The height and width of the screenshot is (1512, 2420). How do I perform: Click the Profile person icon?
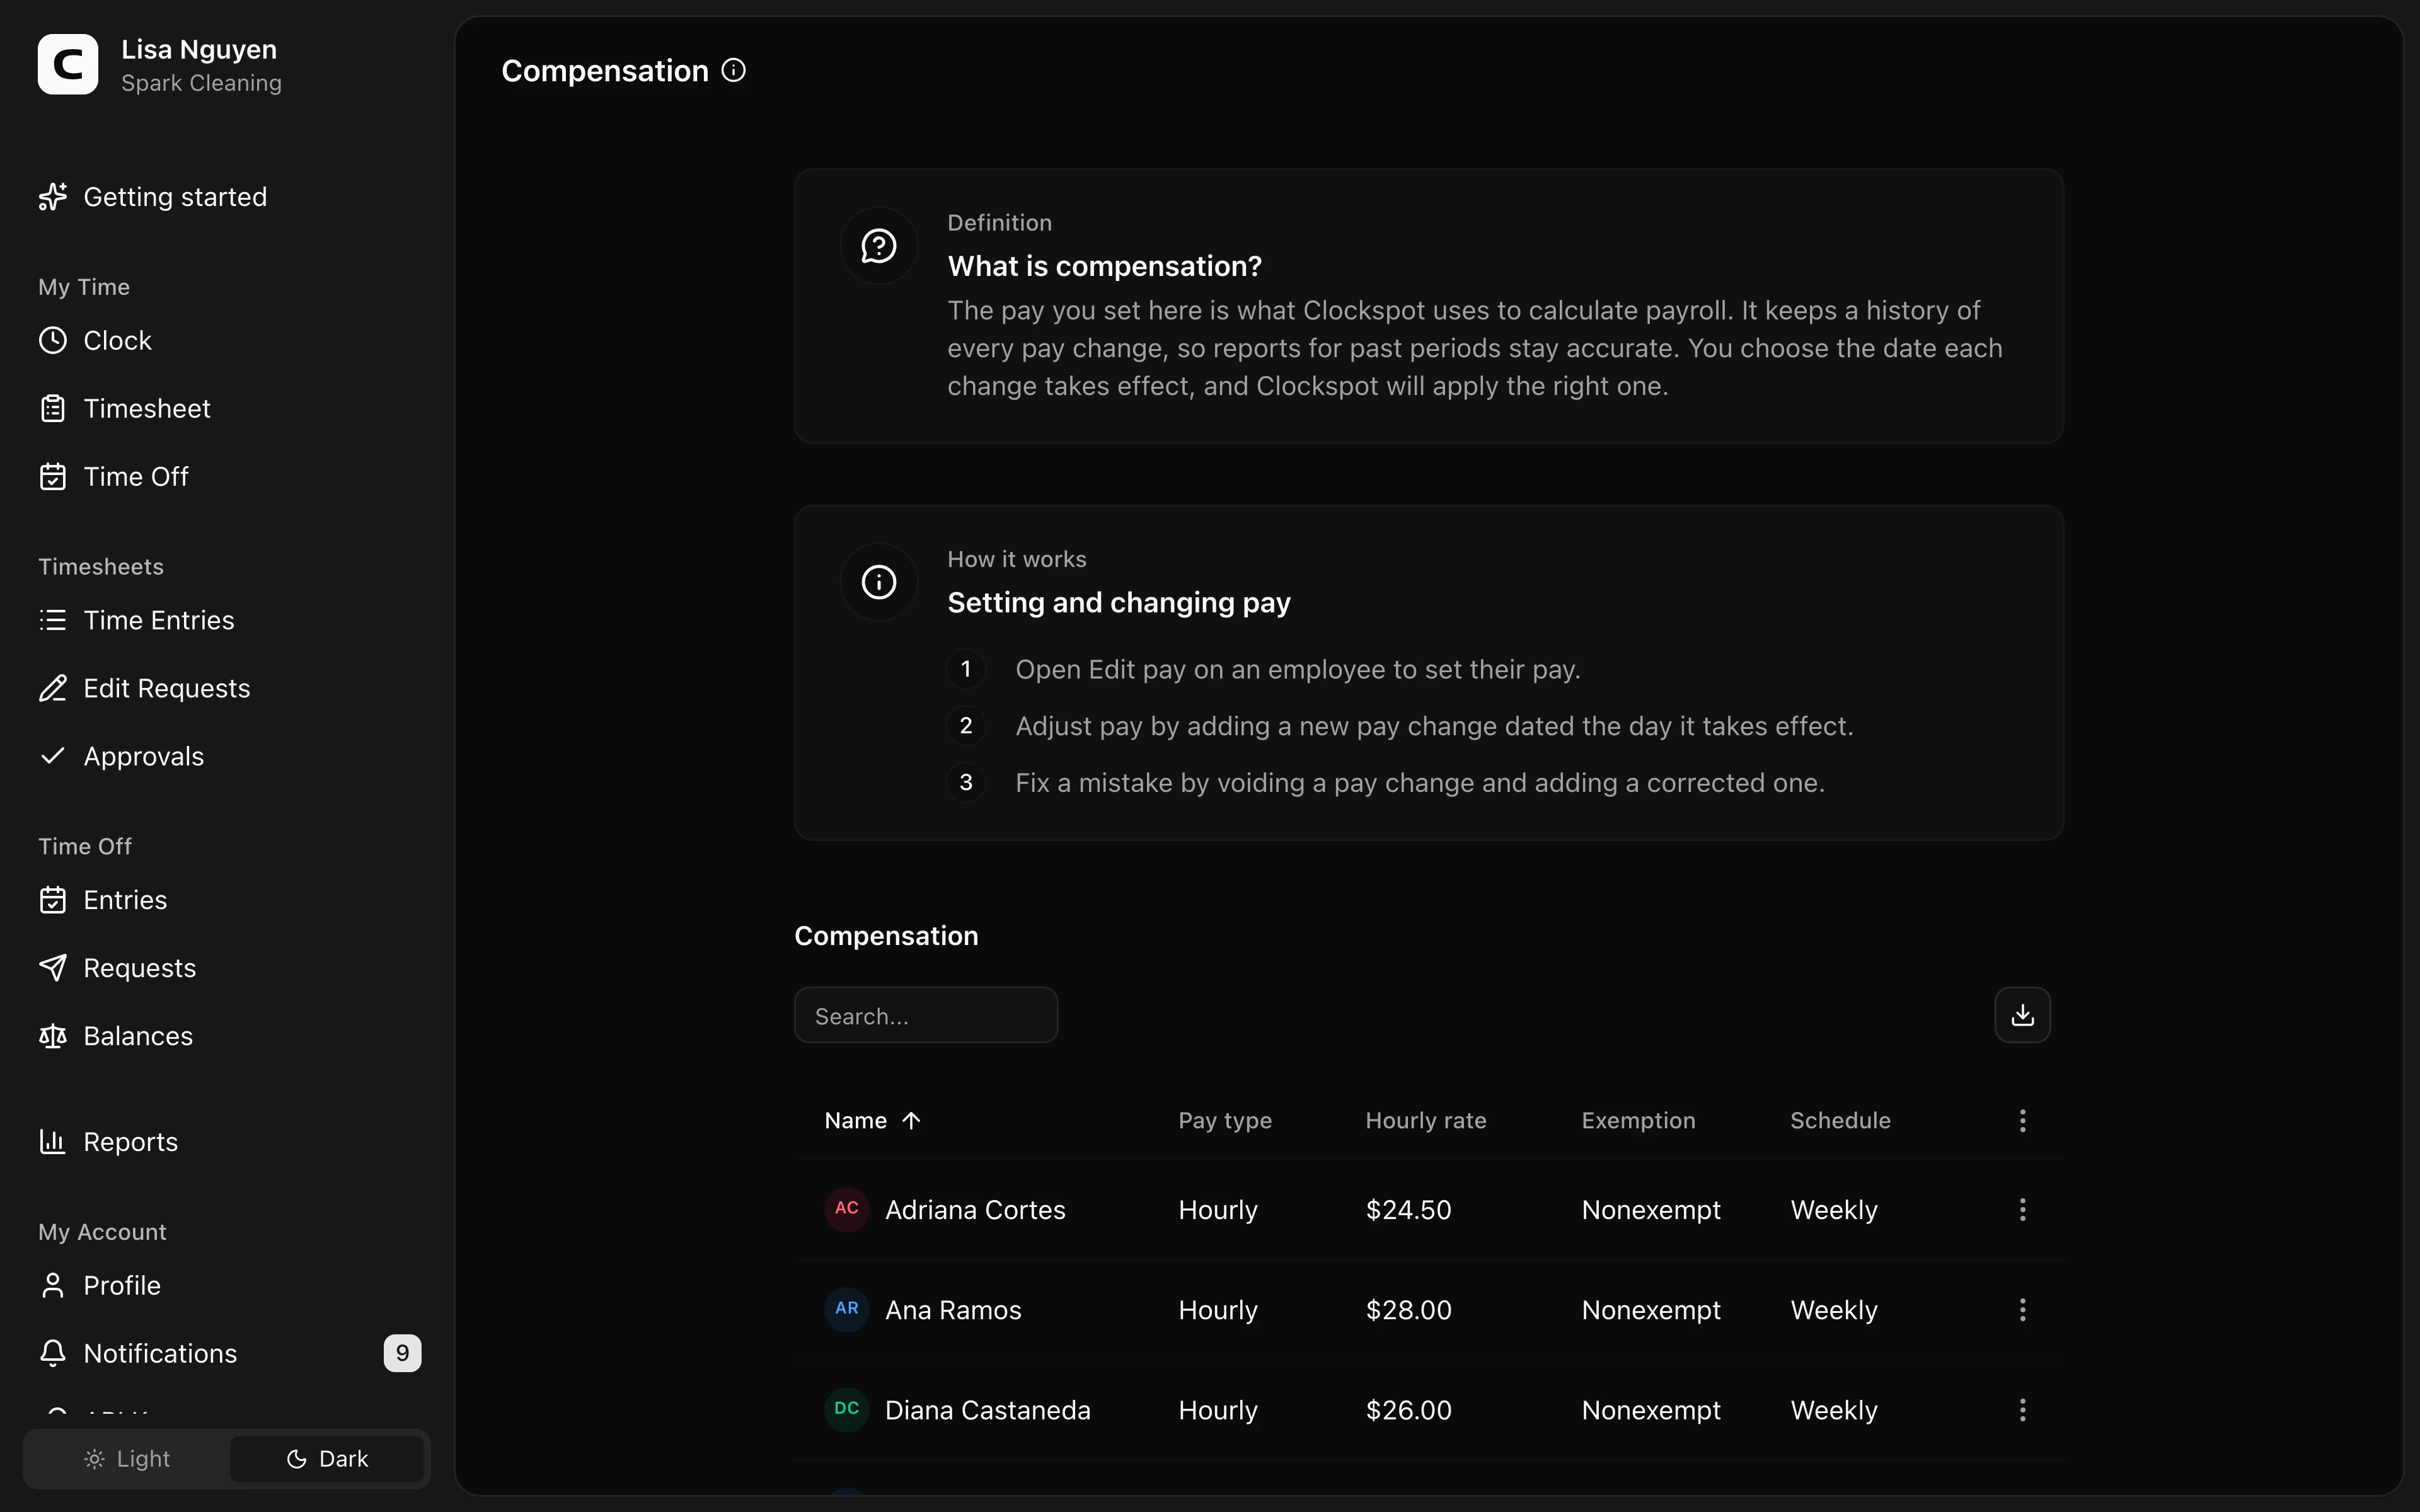53,1286
